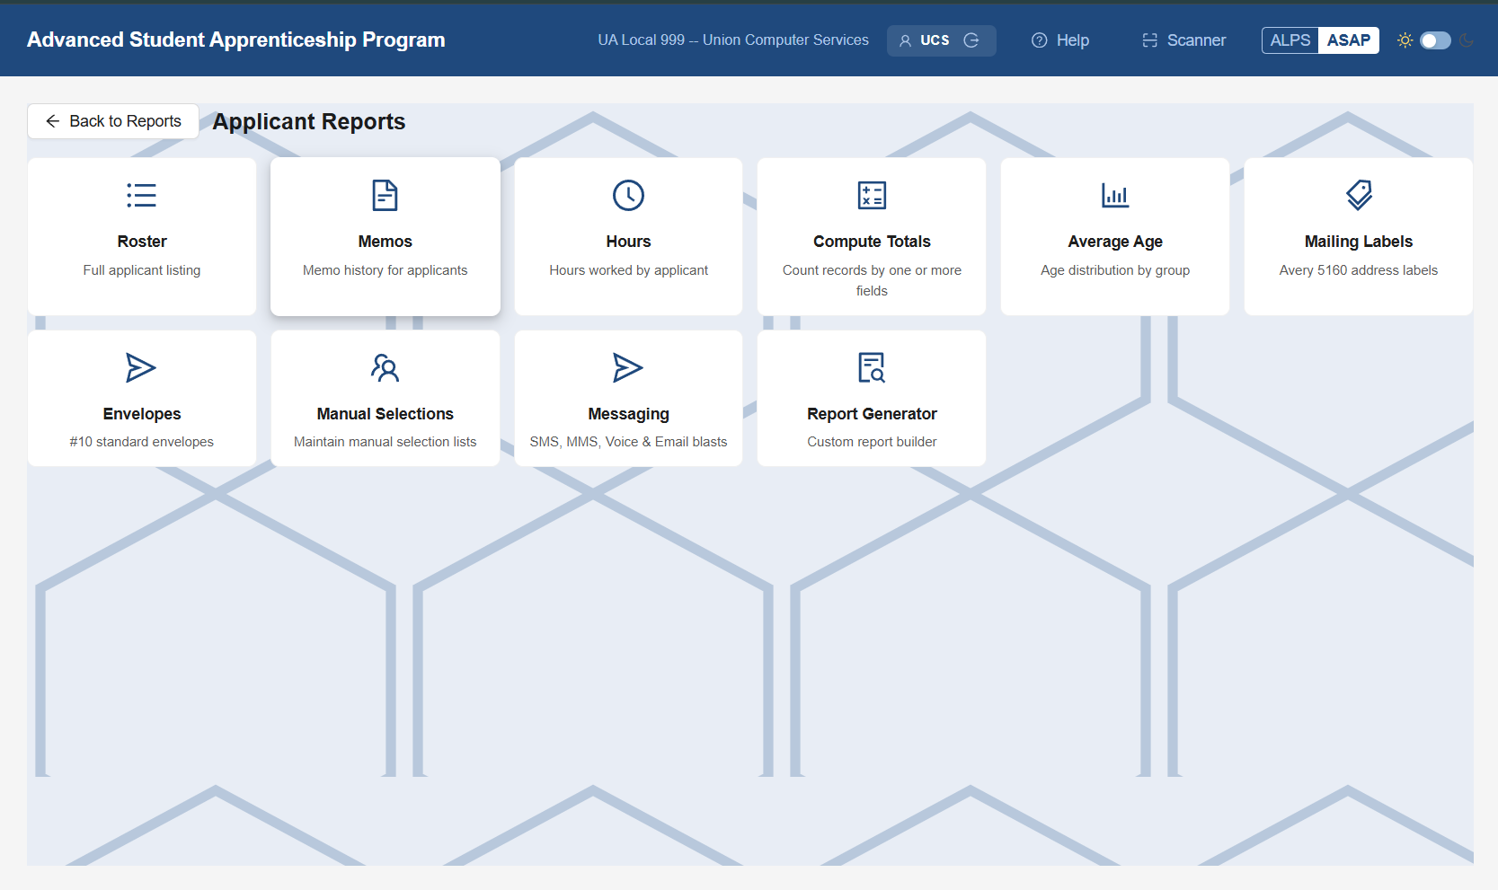Open the Scanner link text
Screen dimensions: 1498x890
pyautogui.click(x=1196, y=40)
